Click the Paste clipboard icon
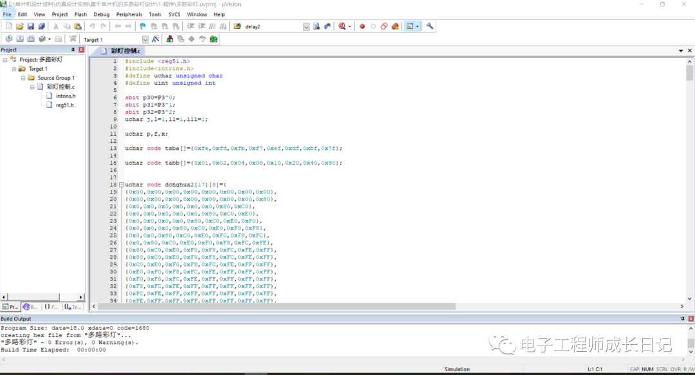The width and height of the screenshot is (695, 375). (x=78, y=26)
